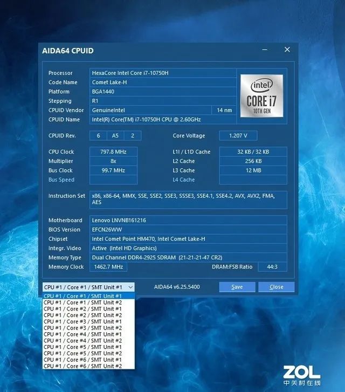This screenshot has width=345, height=392.
Task: Open the CPU core selection combo box
Action: pyautogui.click(x=88, y=287)
